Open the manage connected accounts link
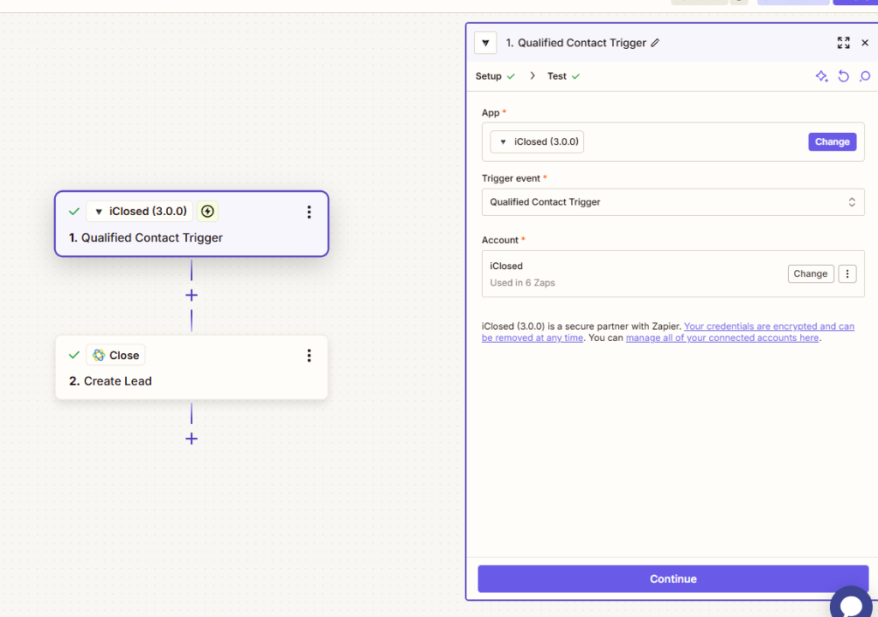 click(722, 338)
